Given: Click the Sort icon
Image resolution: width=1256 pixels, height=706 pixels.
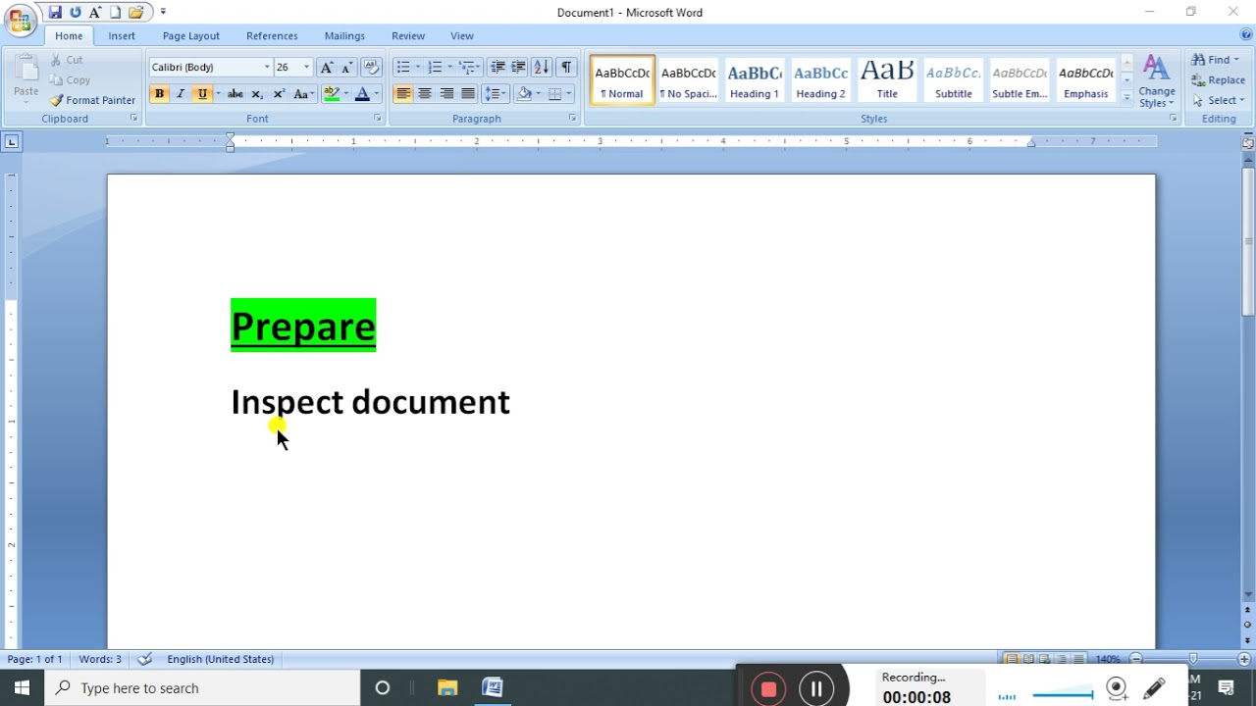Looking at the screenshot, I should (x=542, y=67).
